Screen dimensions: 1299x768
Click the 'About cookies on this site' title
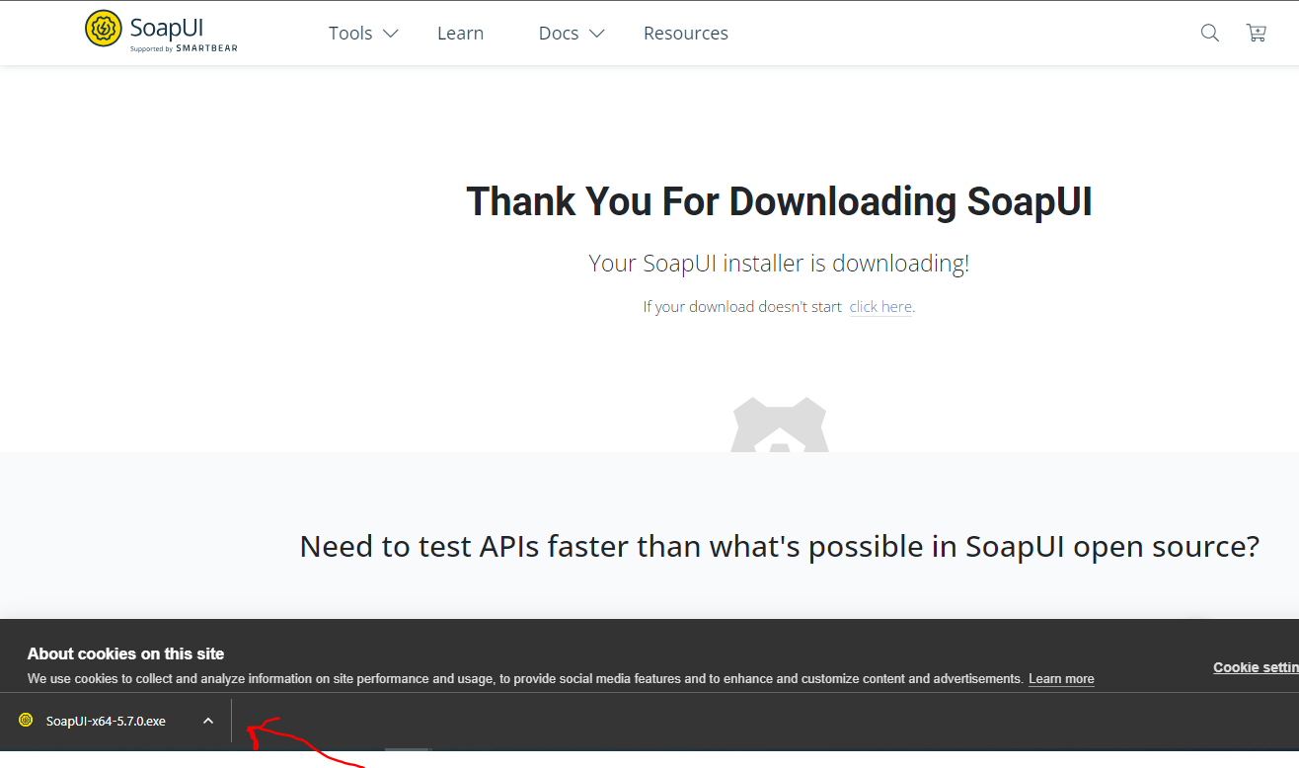(x=125, y=653)
